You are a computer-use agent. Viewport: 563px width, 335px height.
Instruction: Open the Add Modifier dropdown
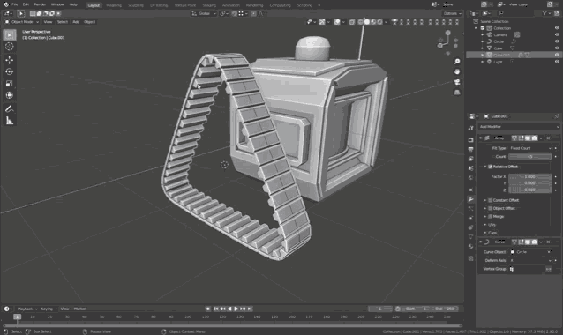point(519,127)
